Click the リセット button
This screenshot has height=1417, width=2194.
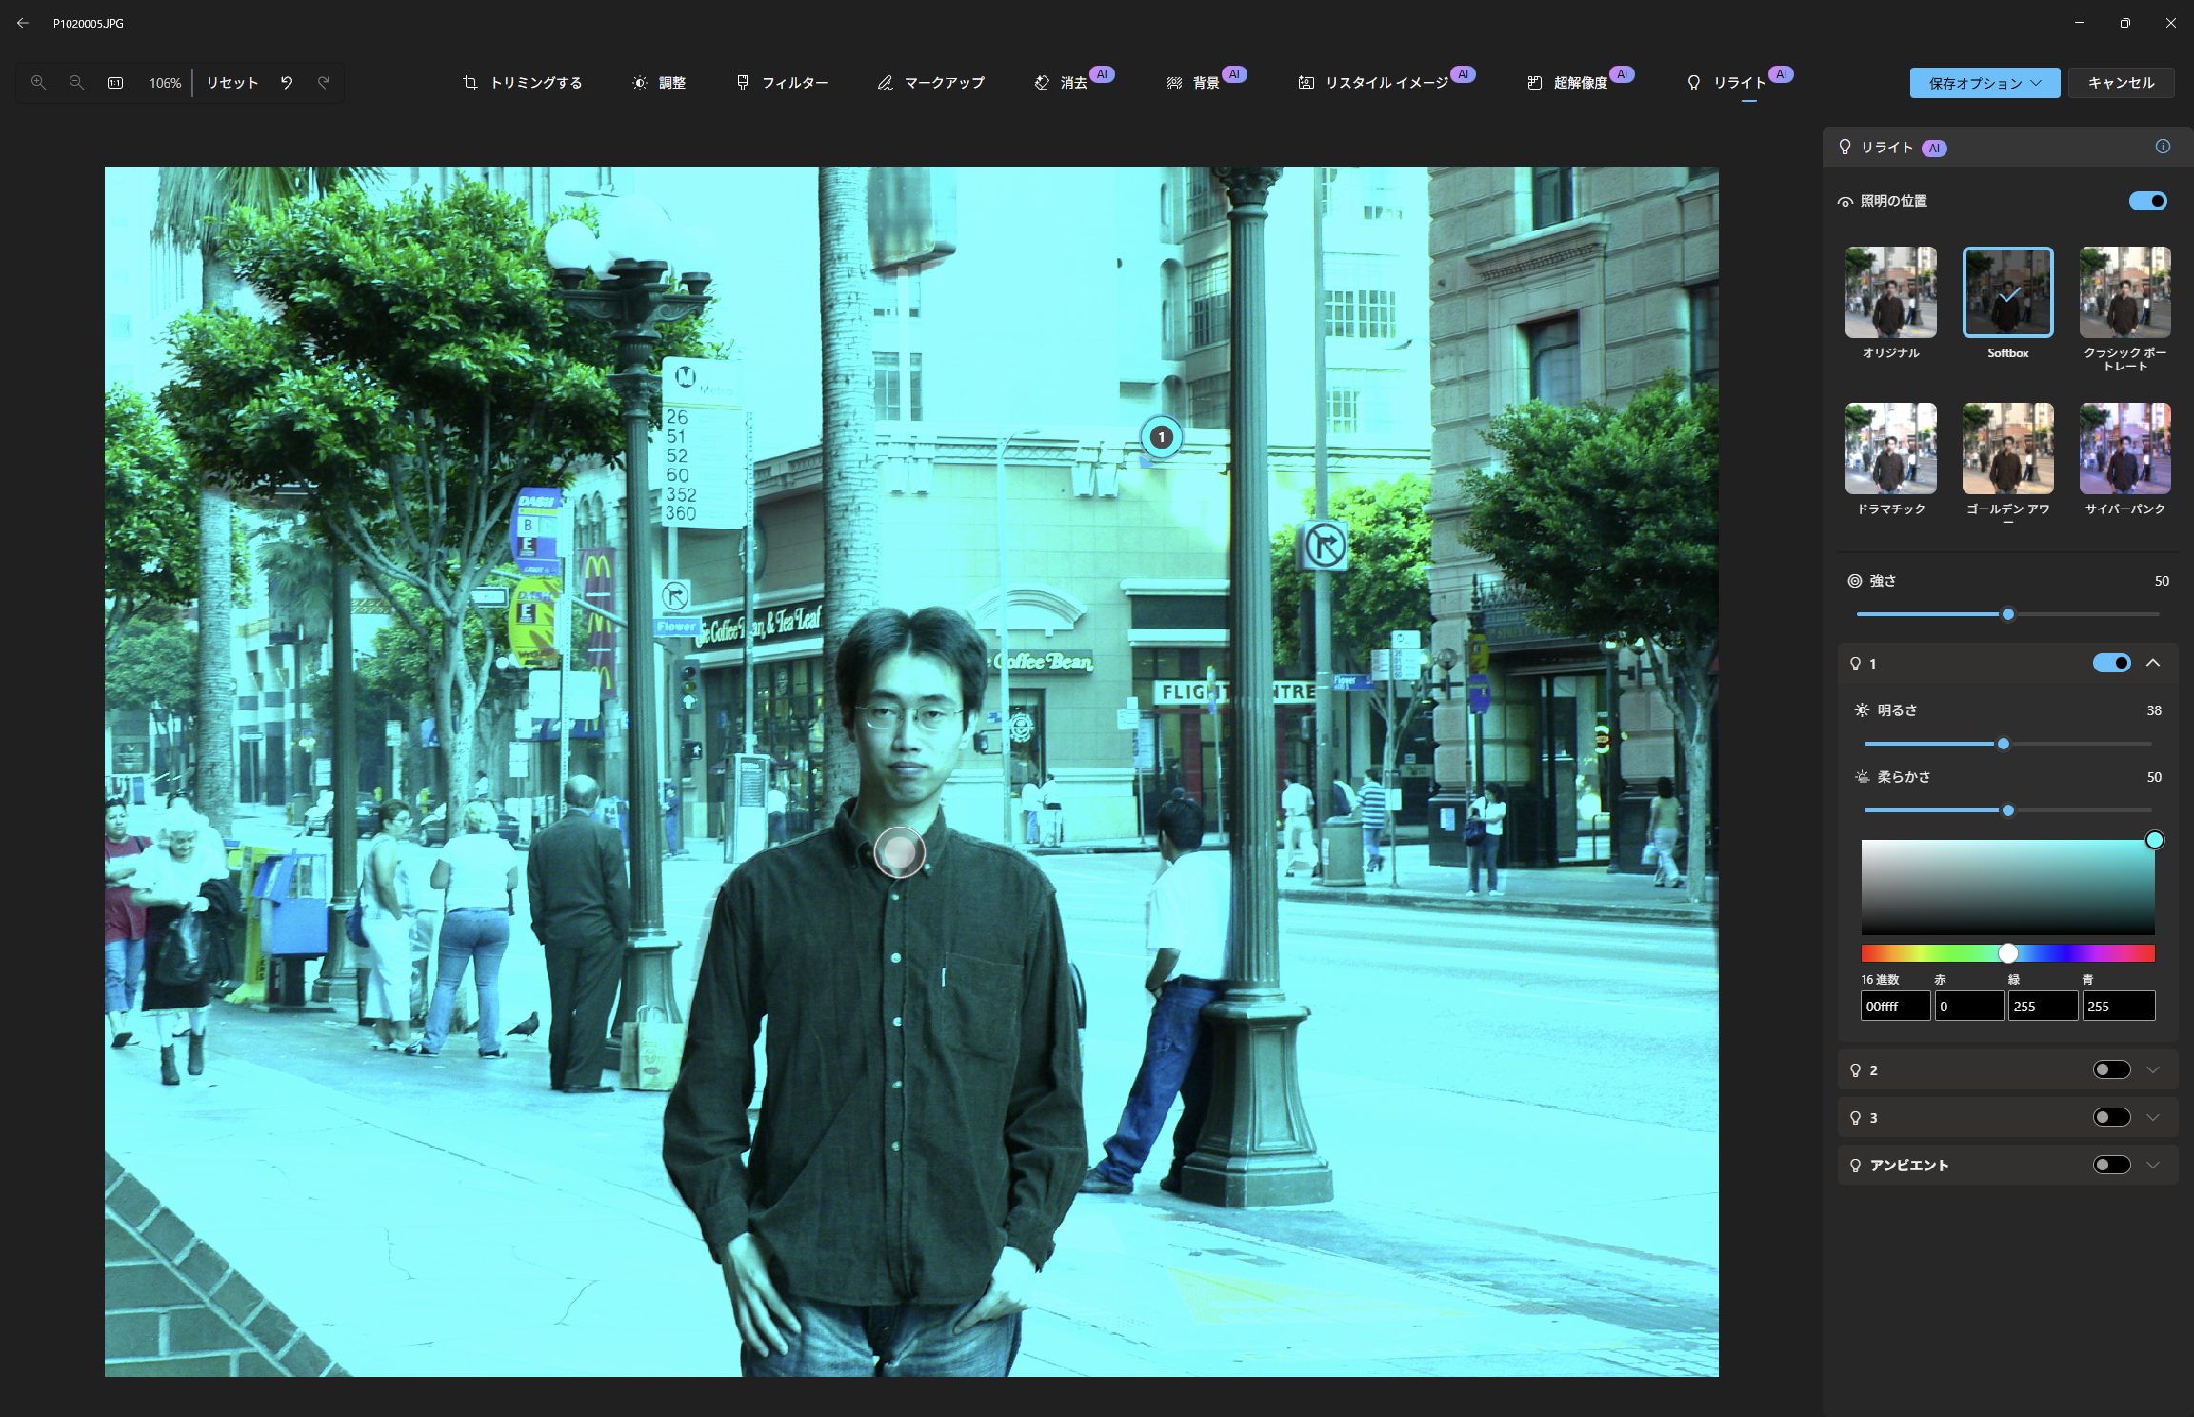(x=232, y=83)
